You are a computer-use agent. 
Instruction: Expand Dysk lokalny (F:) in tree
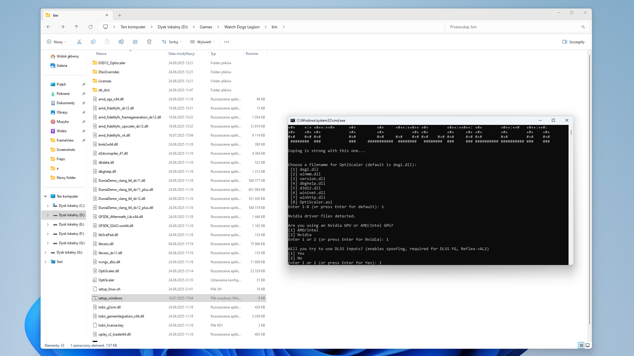point(48,234)
